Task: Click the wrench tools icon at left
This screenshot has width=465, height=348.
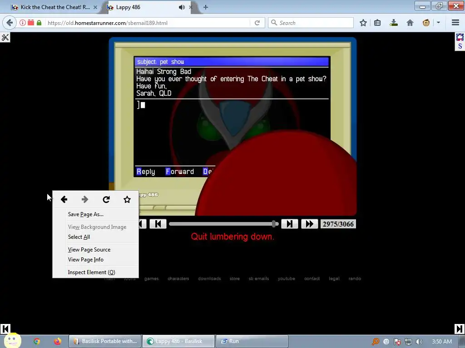Action: [x=5, y=37]
